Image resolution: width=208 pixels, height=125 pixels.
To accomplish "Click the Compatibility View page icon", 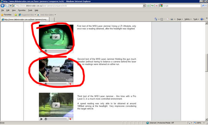I will coord(148,6).
